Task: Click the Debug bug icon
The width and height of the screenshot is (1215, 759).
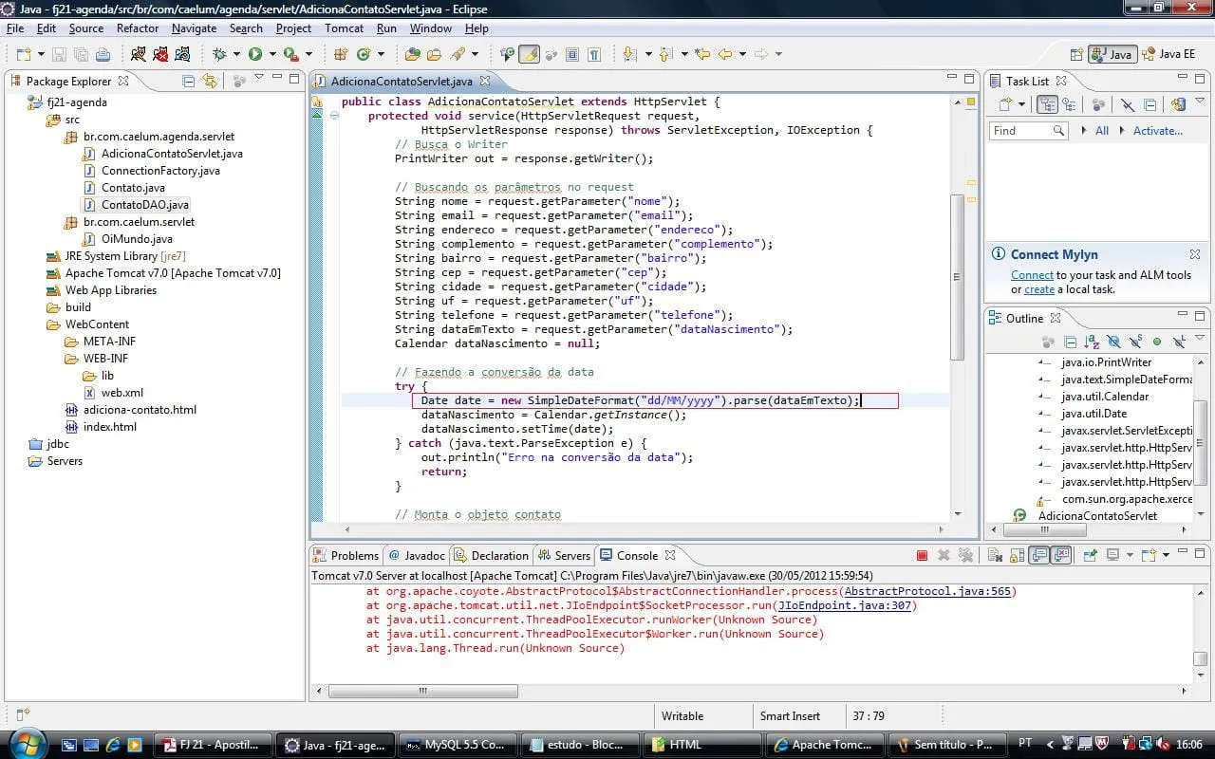Action: point(220,54)
